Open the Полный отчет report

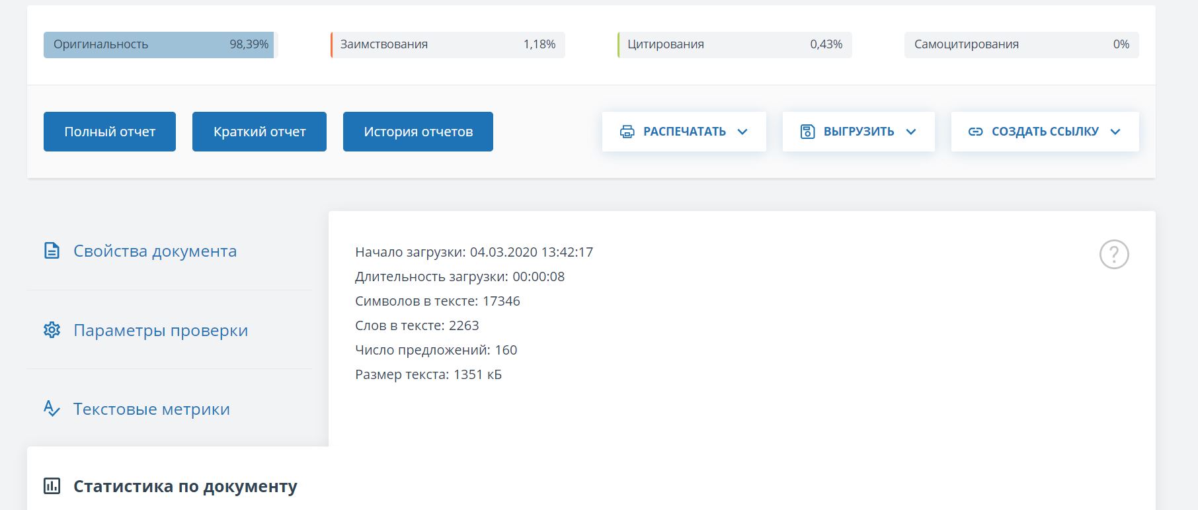(x=110, y=132)
